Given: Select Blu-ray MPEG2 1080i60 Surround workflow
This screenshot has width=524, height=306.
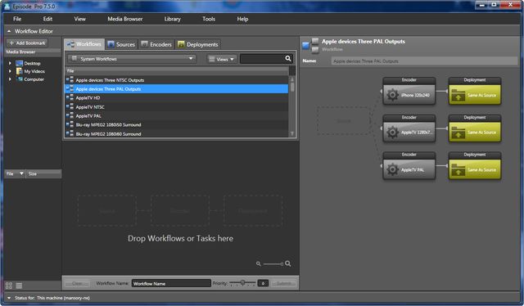Looking at the screenshot, I should pyautogui.click(x=177, y=133).
